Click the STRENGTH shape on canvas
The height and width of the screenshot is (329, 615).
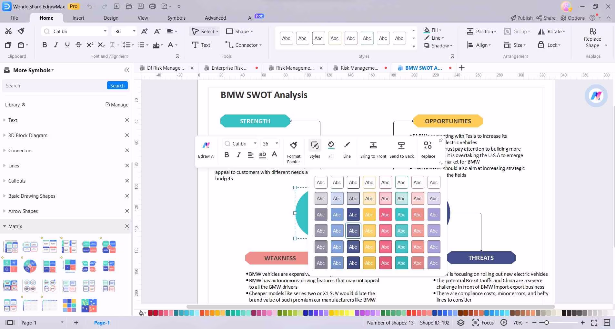tap(255, 121)
